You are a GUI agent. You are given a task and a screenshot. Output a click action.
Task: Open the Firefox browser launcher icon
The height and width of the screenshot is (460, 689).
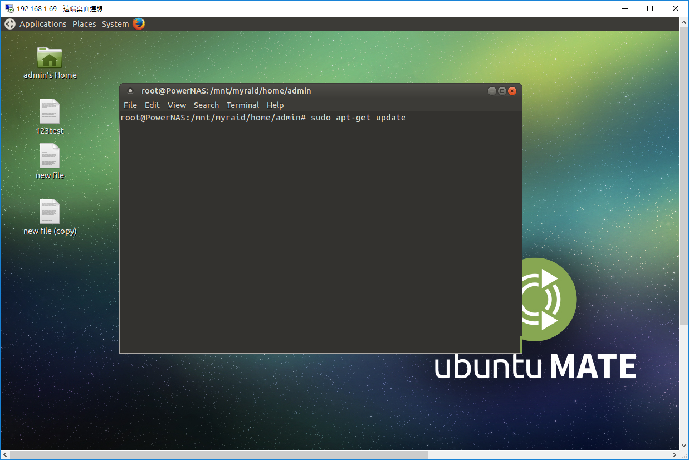[x=139, y=23]
